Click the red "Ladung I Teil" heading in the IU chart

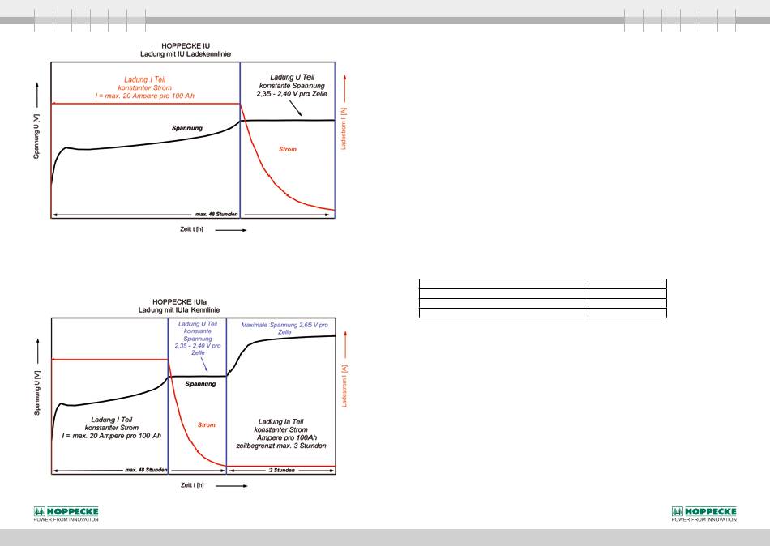point(145,79)
